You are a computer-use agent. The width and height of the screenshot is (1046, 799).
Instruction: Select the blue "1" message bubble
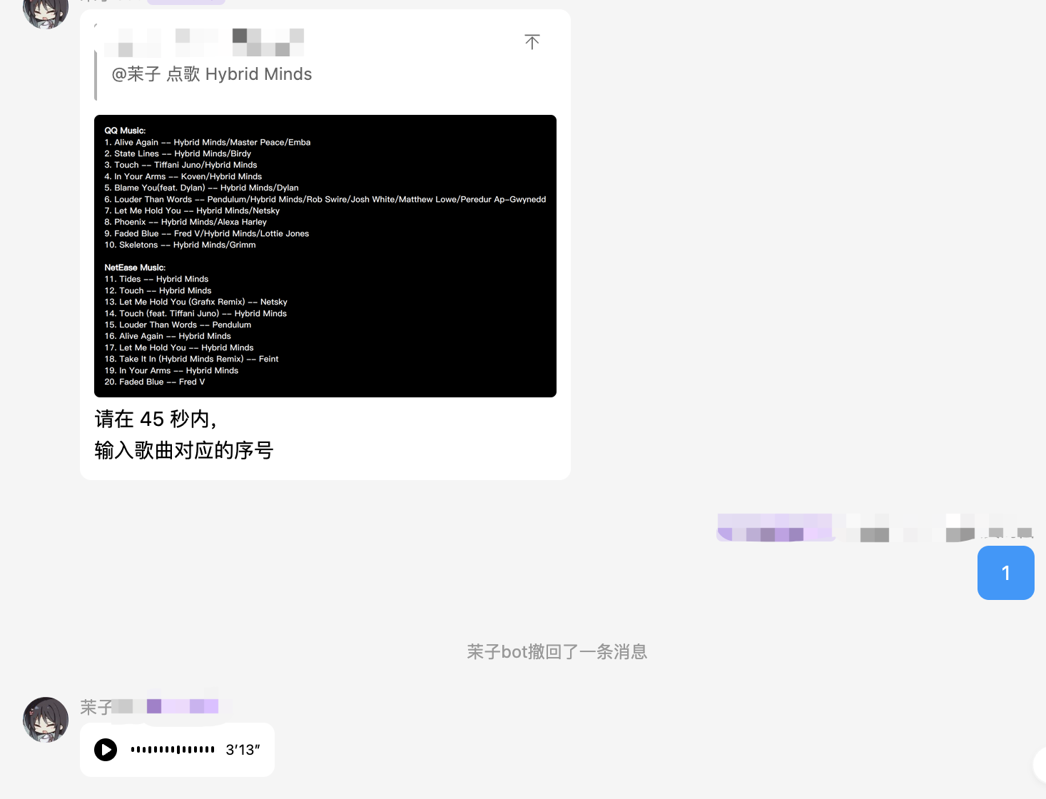coord(1005,573)
